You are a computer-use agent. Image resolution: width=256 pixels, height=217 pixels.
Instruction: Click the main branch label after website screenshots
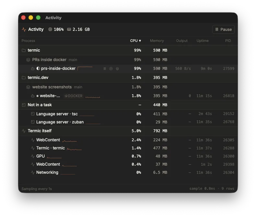[78, 87]
